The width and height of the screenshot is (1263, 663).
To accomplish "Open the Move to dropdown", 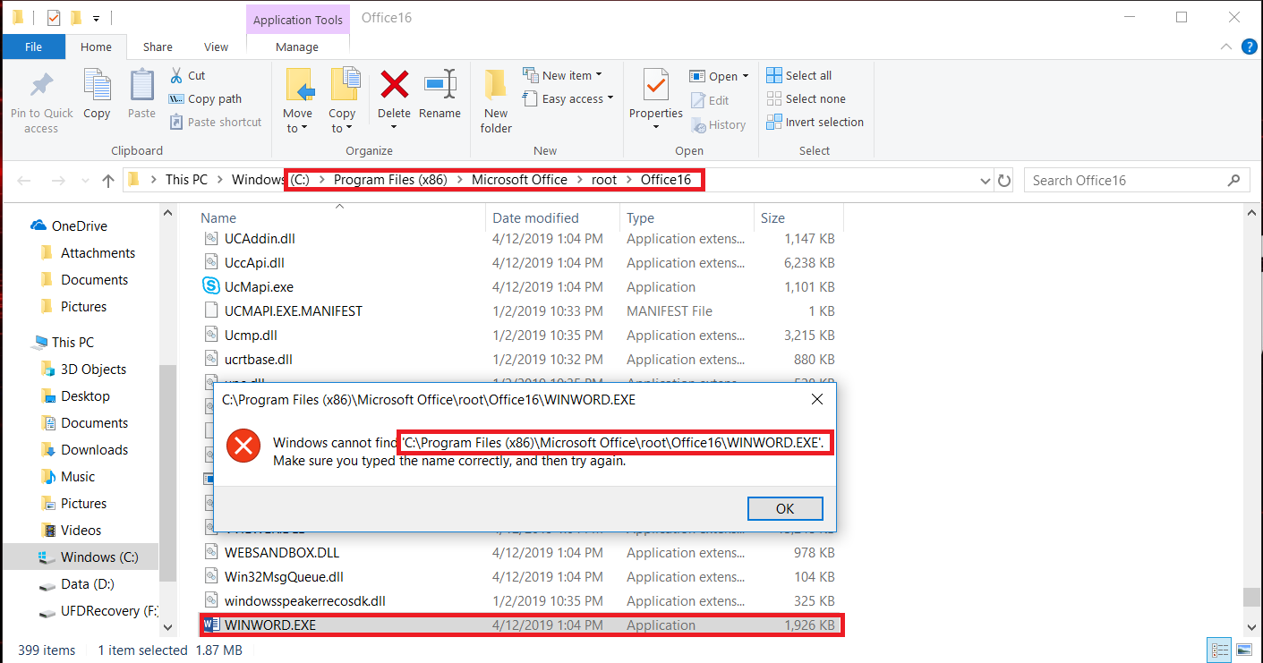I will [297, 121].
